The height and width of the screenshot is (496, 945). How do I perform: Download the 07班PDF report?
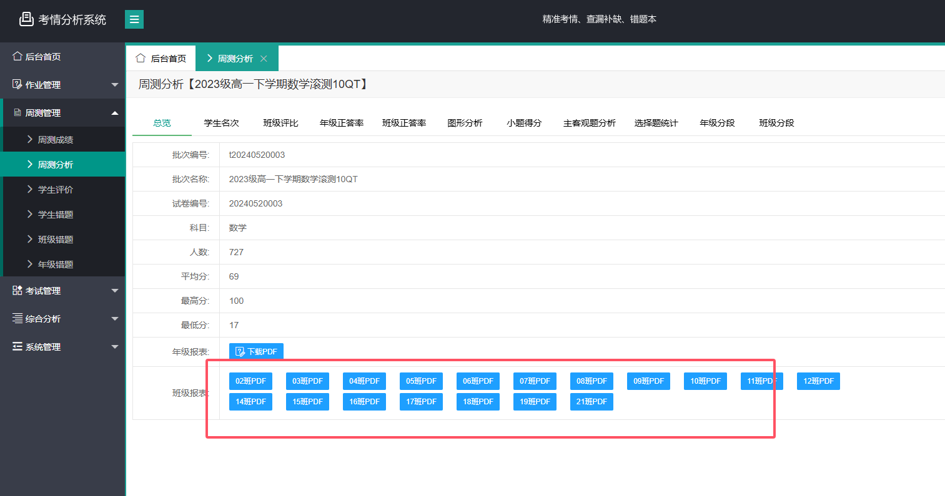click(535, 381)
